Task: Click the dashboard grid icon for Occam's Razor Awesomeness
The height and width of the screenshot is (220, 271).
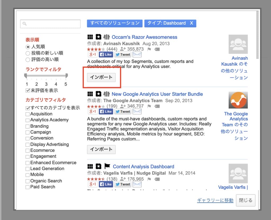Action: pos(90,37)
